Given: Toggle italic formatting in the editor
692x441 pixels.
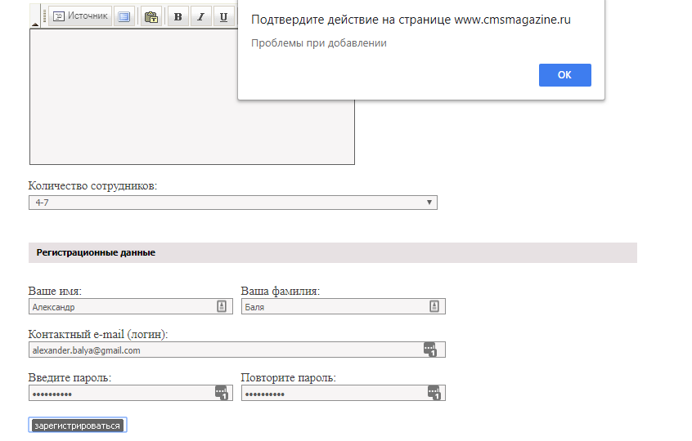Looking at the screenshot, I should 200,16.
